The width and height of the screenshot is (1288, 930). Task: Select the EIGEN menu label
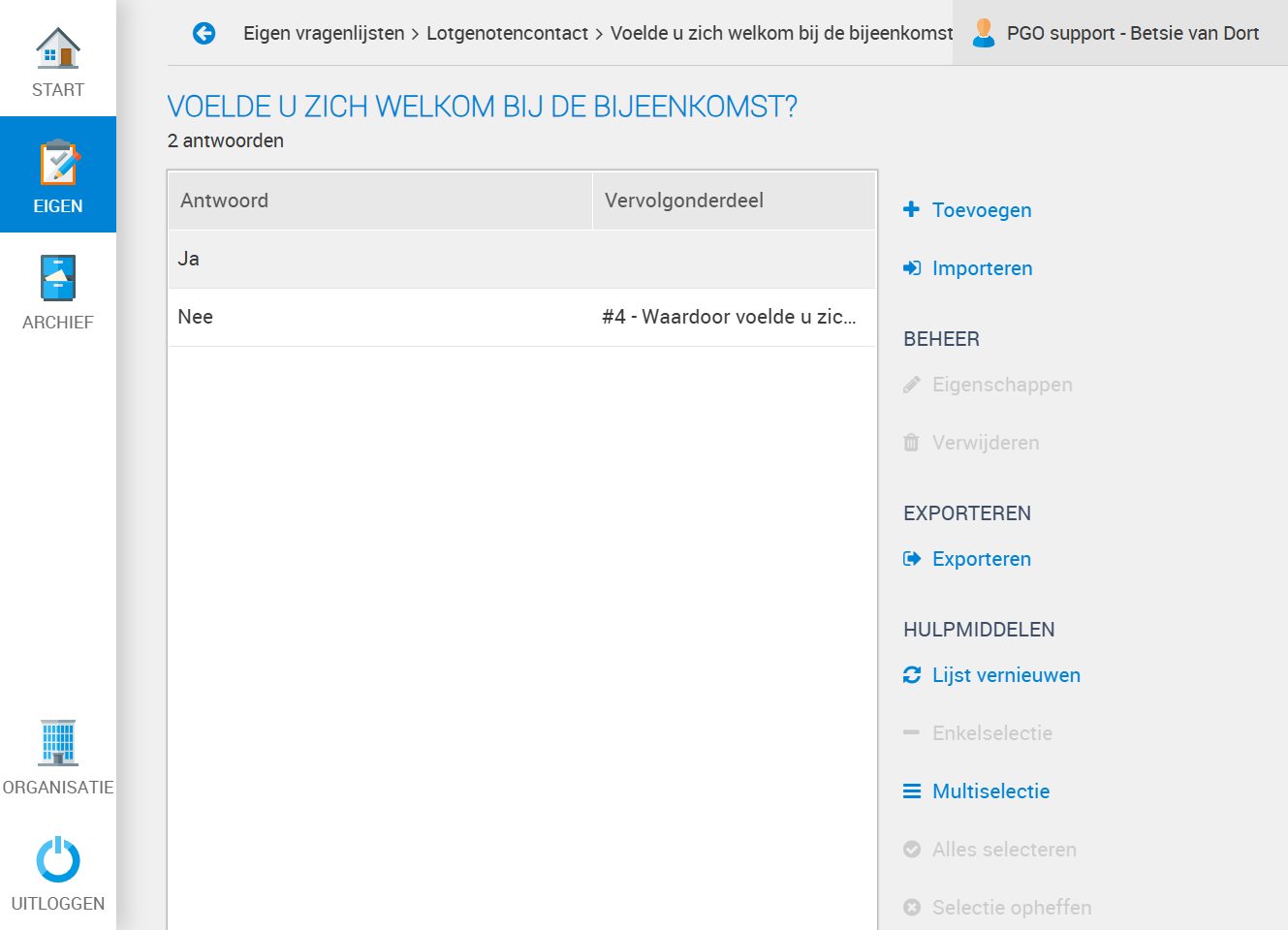58,206
